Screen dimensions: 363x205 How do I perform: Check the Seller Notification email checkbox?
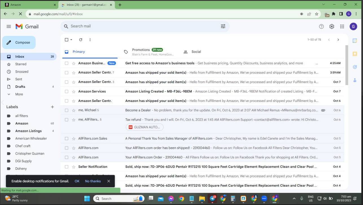tap(67, 167)
